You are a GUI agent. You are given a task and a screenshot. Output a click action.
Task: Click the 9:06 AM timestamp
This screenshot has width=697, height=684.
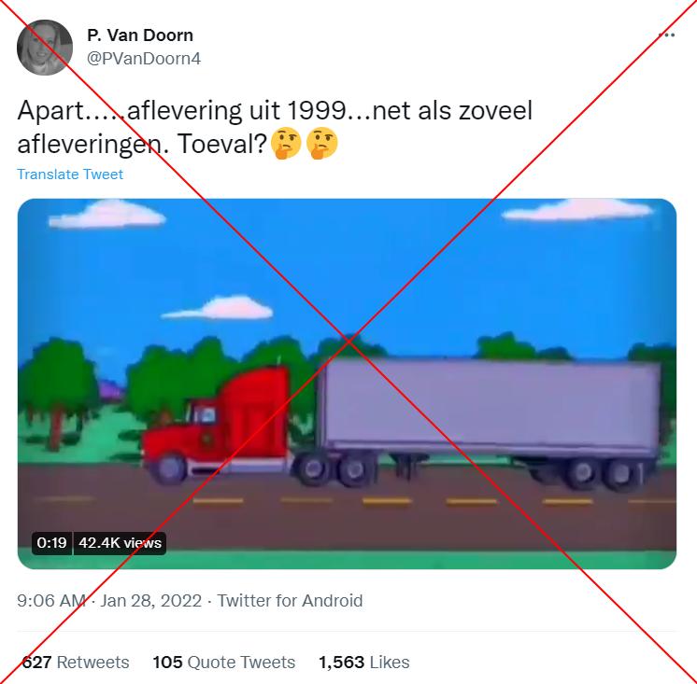point(51,601)
